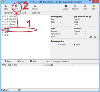
Task: Start the Check operation
Action: click(x=16, y=7)
